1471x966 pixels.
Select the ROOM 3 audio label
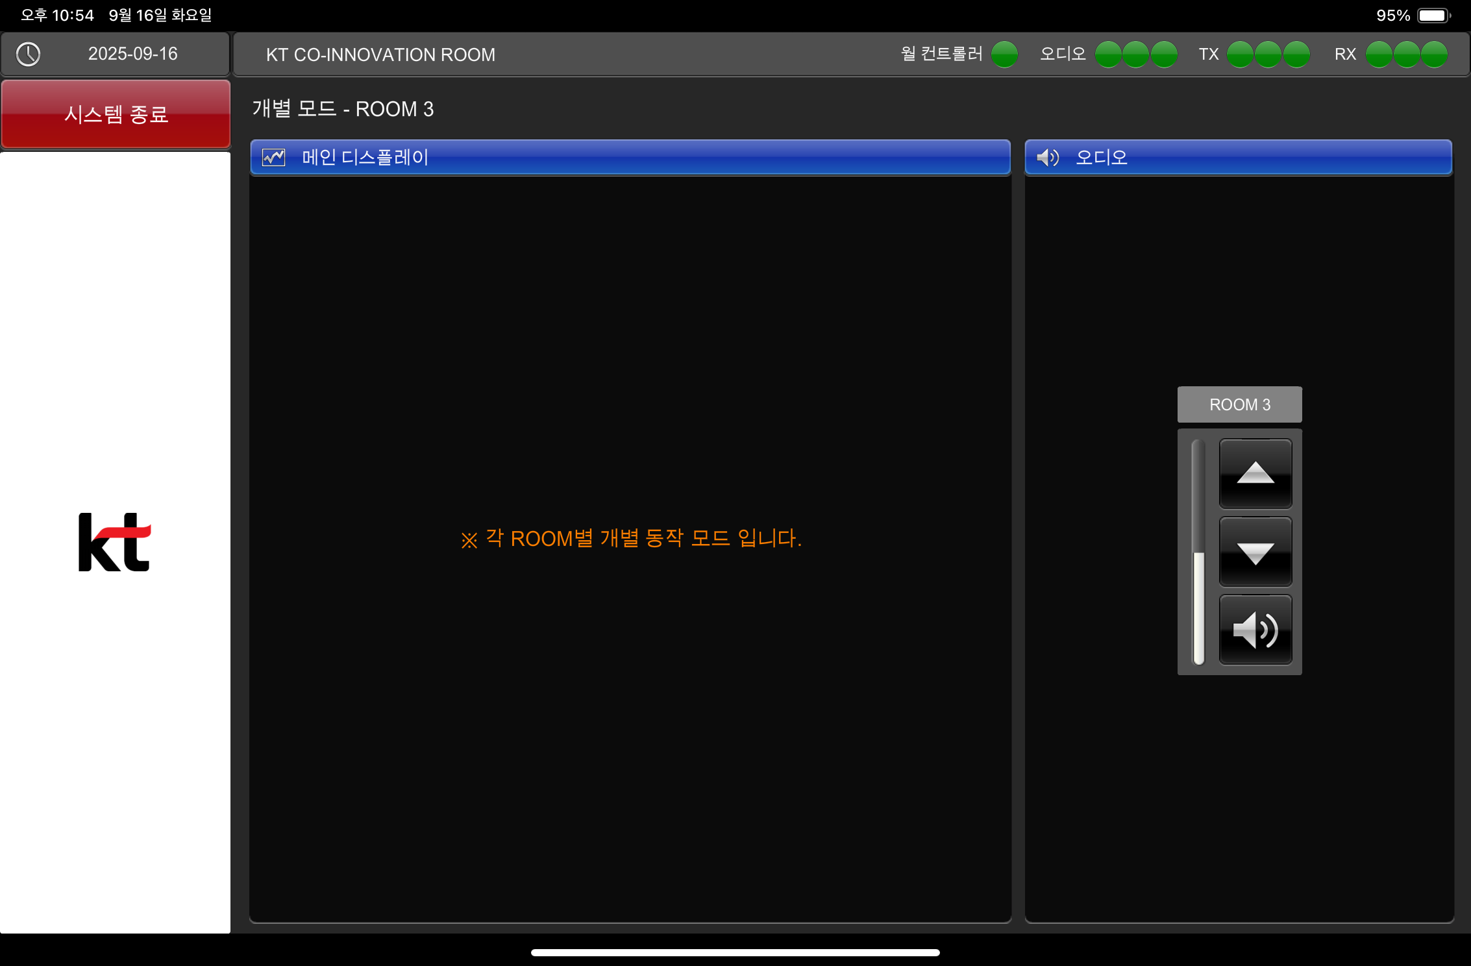tap(1239, 404)
